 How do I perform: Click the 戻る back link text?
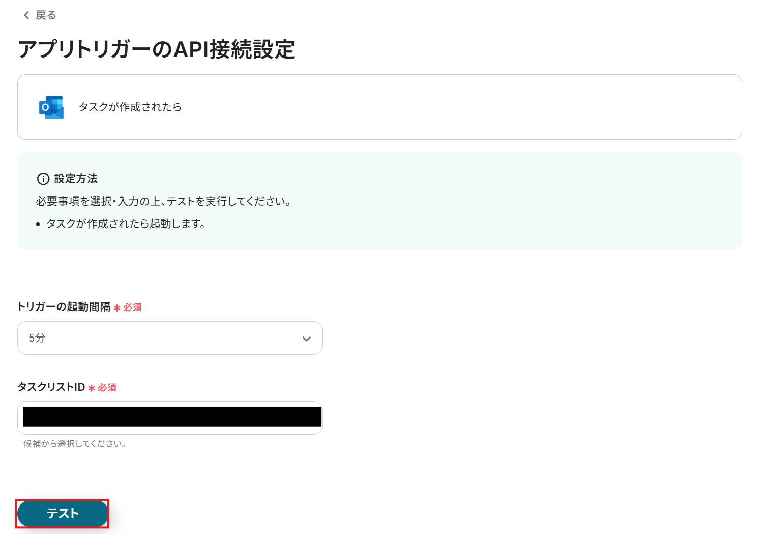[46, 15]
